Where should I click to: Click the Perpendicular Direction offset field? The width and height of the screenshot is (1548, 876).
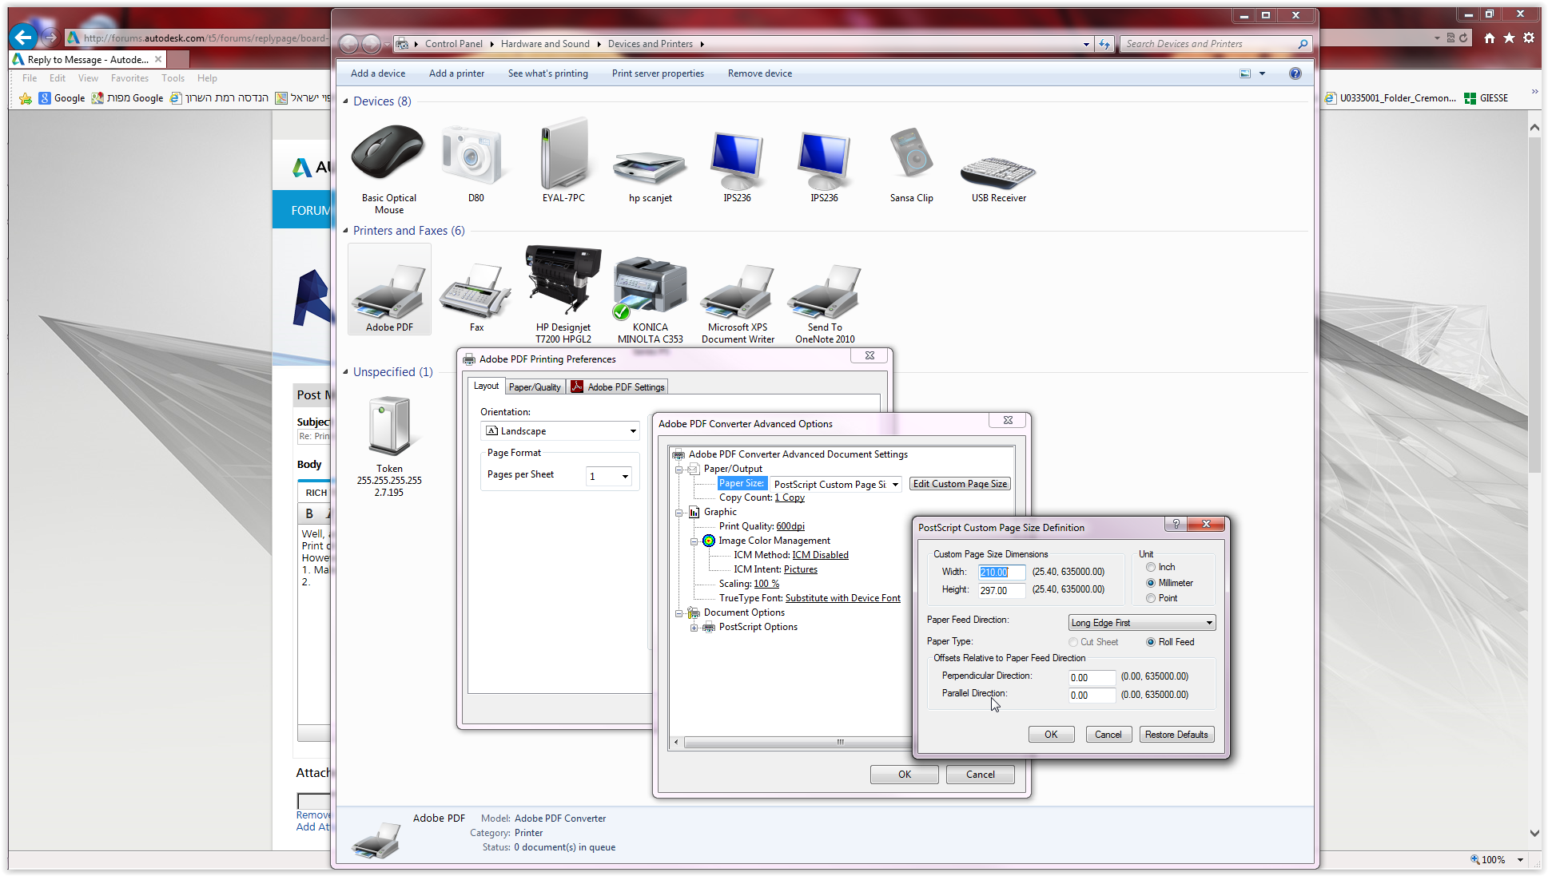1092,678
